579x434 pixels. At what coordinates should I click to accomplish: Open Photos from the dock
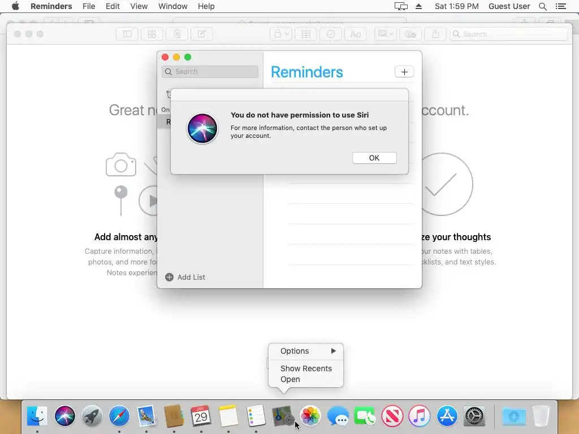[310, 416]
